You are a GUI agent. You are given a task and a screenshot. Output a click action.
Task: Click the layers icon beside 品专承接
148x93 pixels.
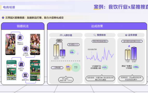coord(126,35)
